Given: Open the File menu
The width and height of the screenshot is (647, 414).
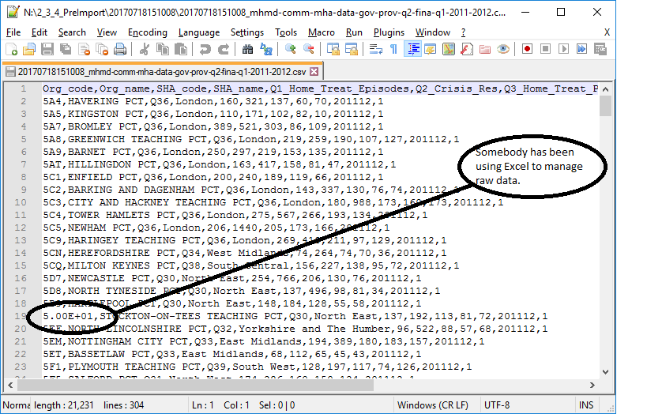Looking at the screenshot, I should 13,32.
